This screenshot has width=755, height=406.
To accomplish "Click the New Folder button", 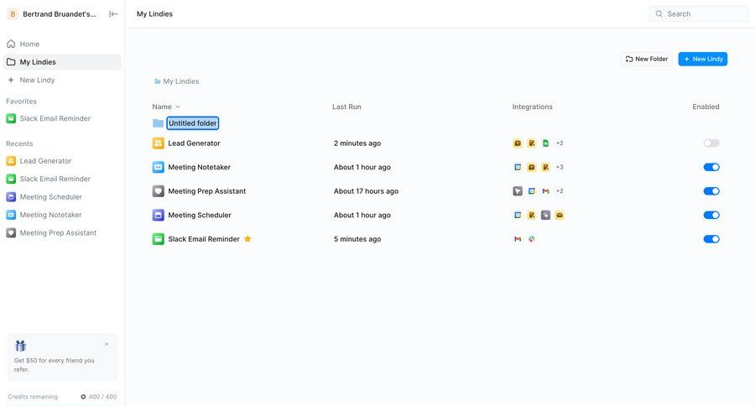I will (646, 59).
